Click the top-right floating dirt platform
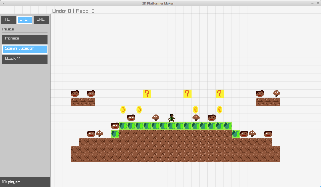The width and height of the screenshot is (321, 187). point(268,102)
